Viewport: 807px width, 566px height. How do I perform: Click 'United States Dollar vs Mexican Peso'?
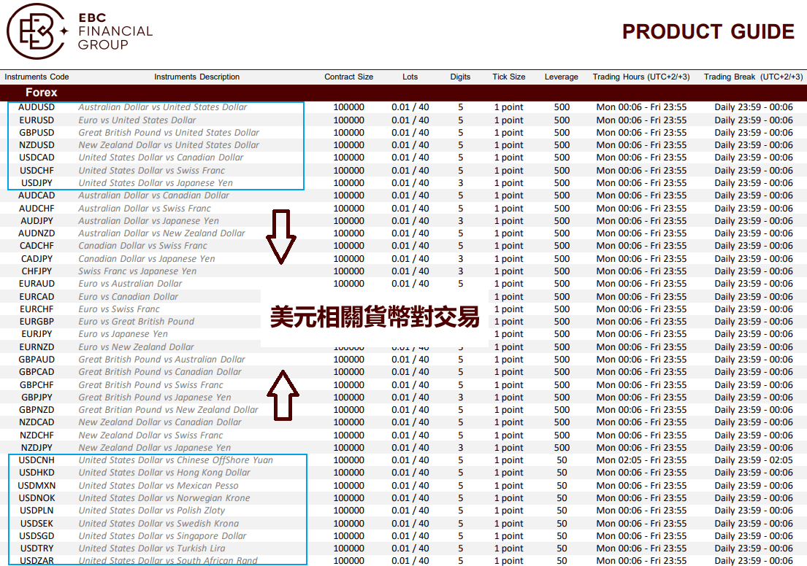coord(158,485)
